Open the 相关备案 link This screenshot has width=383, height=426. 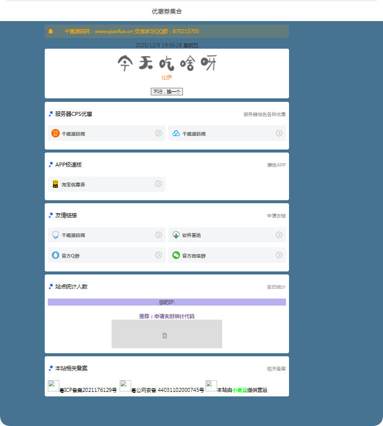coord(276,369)
